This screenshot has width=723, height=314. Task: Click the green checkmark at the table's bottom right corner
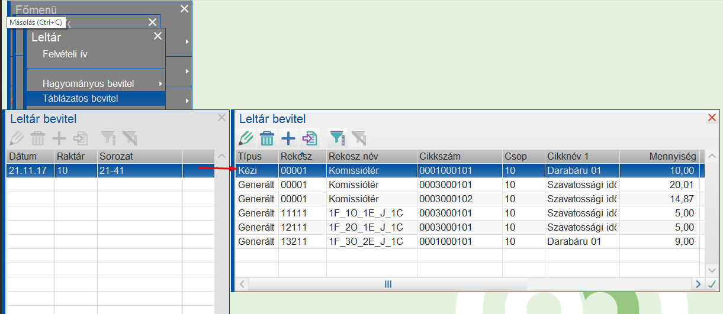tap(712, 284)
